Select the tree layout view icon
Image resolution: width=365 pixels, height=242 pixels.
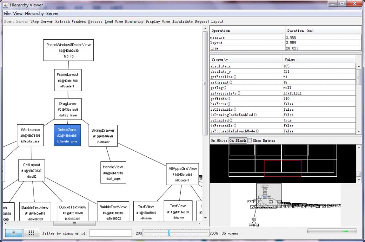coord(13,233)
